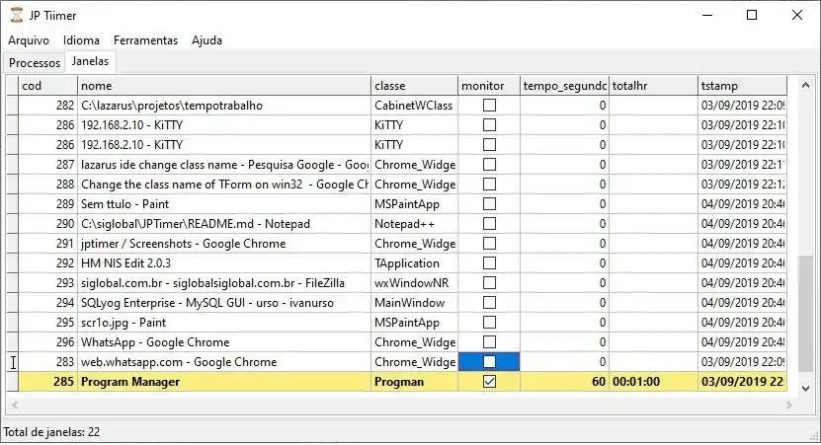Click the vertical scrollbar thumb

click(x=805, y=314)
